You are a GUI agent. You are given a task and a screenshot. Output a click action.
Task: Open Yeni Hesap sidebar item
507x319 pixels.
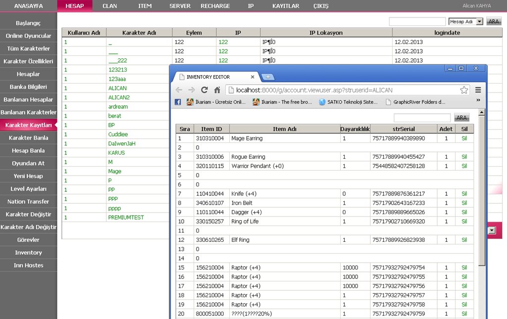(x=28, y=176)
